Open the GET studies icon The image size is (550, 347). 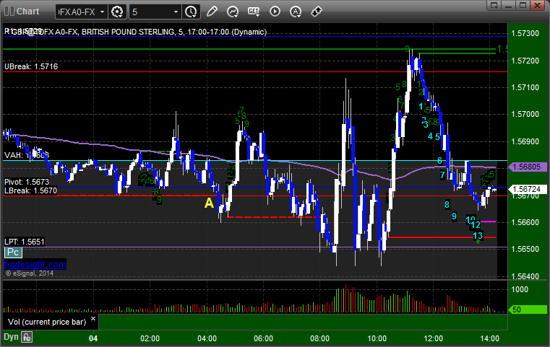(254, 12)
